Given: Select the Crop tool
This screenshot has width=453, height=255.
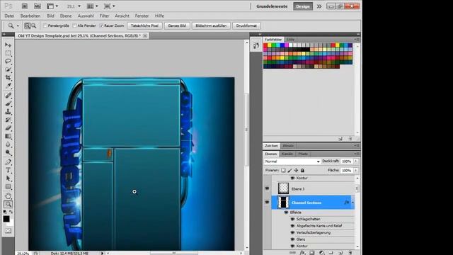Looking at the screenshot, I should pyautogui.click(x=8, y=78).
